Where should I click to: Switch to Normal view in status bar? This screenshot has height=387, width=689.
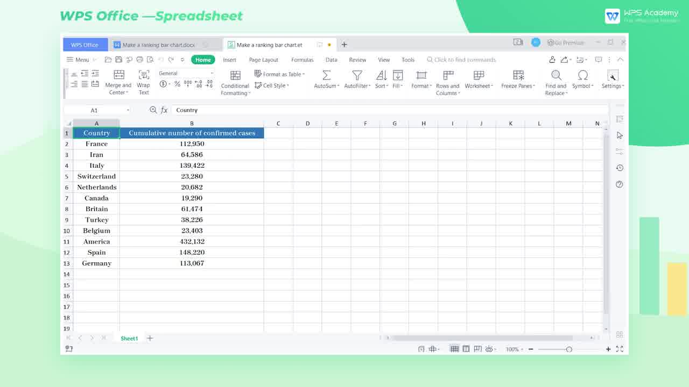454,349
